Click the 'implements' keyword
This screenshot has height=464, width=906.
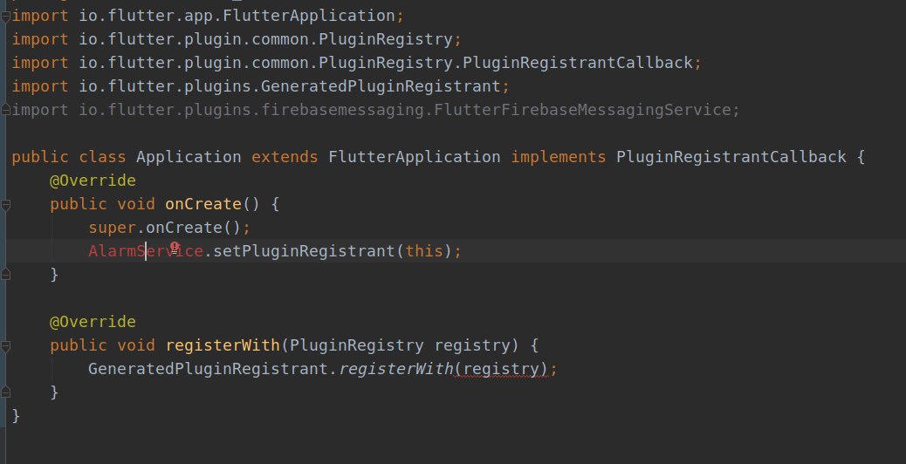[x=558, y=157]
